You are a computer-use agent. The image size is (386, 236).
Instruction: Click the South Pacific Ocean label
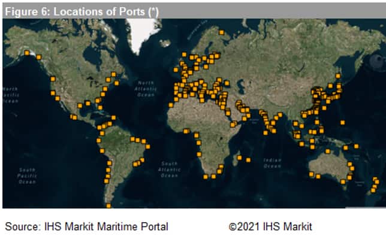point(27,176)
